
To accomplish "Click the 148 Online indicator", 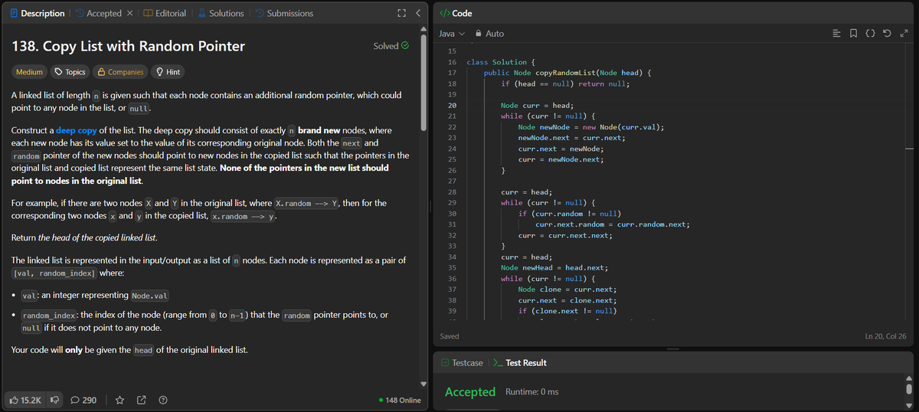I will 399,401.
